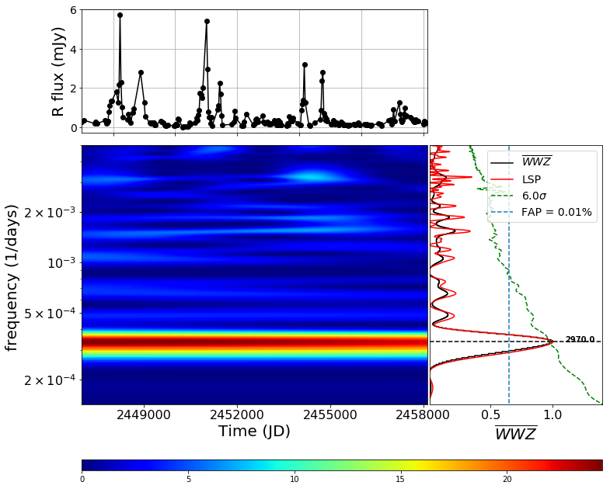
Task: Click the 2458000 time tick label
Action: 423,414
